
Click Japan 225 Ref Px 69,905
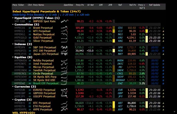coord(132,54)
